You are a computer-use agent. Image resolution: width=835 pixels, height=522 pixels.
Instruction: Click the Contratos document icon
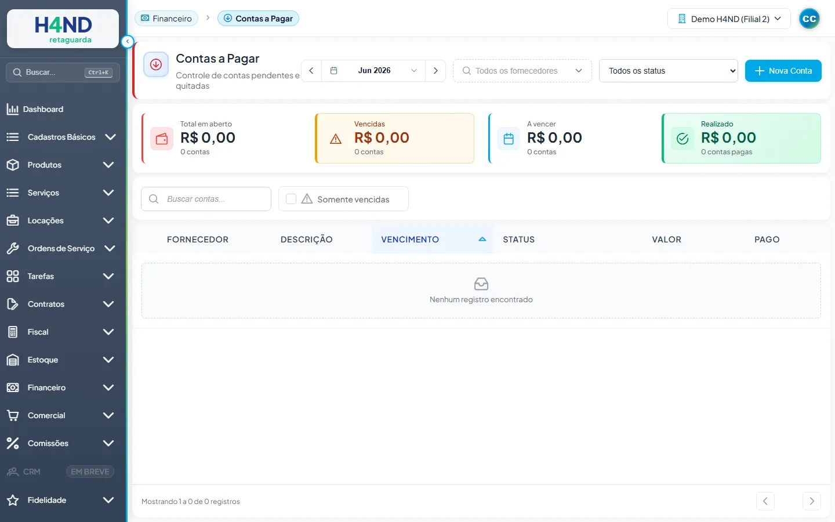(x=12, y=304)
